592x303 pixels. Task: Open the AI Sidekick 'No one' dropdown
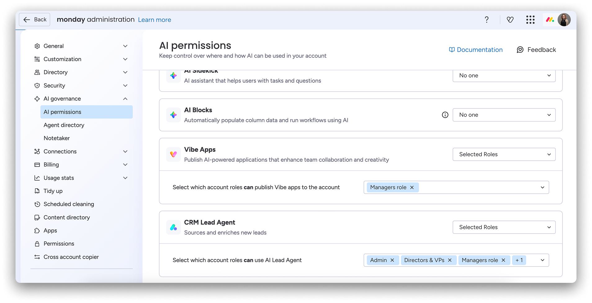pos(504,76)
